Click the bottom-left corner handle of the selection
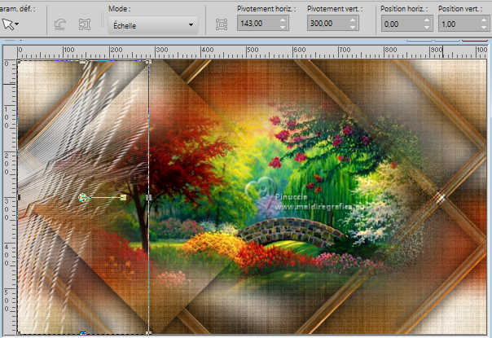 [x=19, y=332]
